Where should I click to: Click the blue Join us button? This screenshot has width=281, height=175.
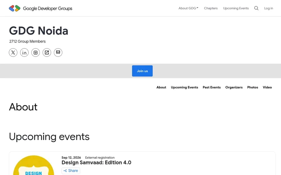[142, 71]
